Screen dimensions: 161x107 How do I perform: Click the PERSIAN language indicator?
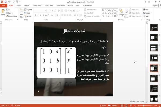pos(18,106)
